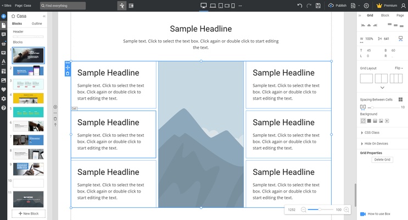408x220 pixels.
Task: Open the layout blocks sidebar icon
Action: (x=3, y=71)
